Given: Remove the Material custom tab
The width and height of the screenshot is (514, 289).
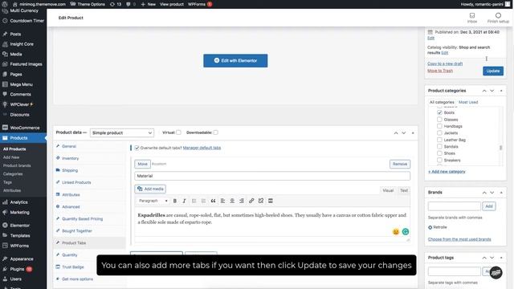Looking at the screenshot, I should point(400,164).
